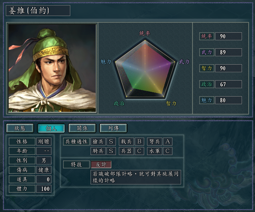Select the 政治 value showing 67
Viewport: 255px width, 212px height.
tap(228, 84)
